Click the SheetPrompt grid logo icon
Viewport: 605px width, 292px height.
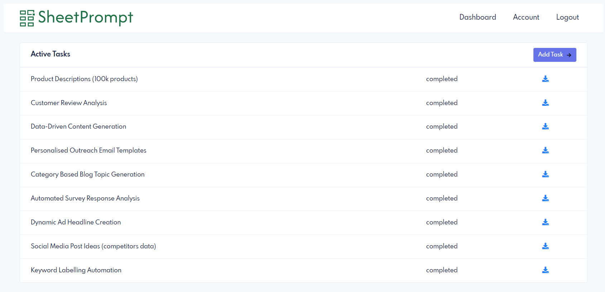27,18
